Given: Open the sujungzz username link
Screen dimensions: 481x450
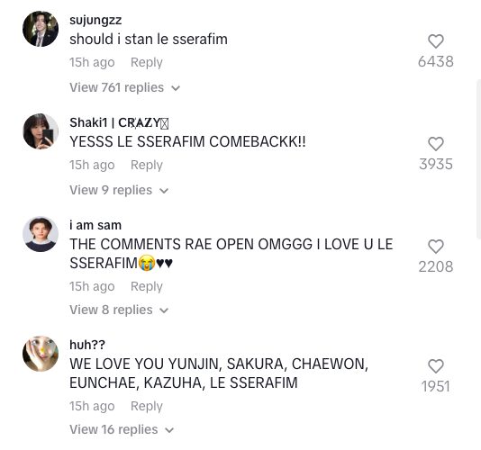Looking at the screenshot, I should 95,20.
